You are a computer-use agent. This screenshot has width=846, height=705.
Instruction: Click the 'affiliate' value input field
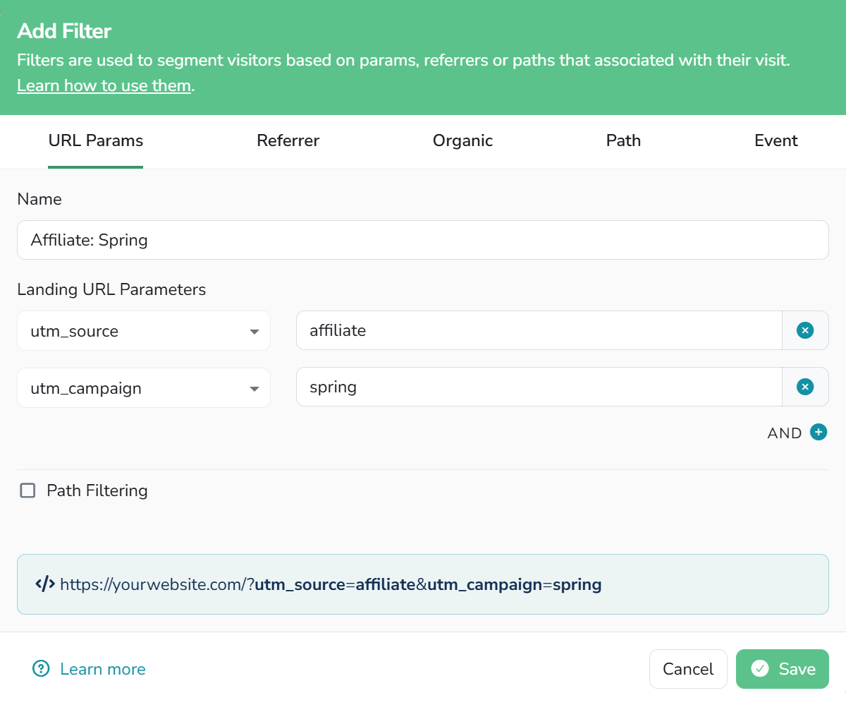point(539,330)
